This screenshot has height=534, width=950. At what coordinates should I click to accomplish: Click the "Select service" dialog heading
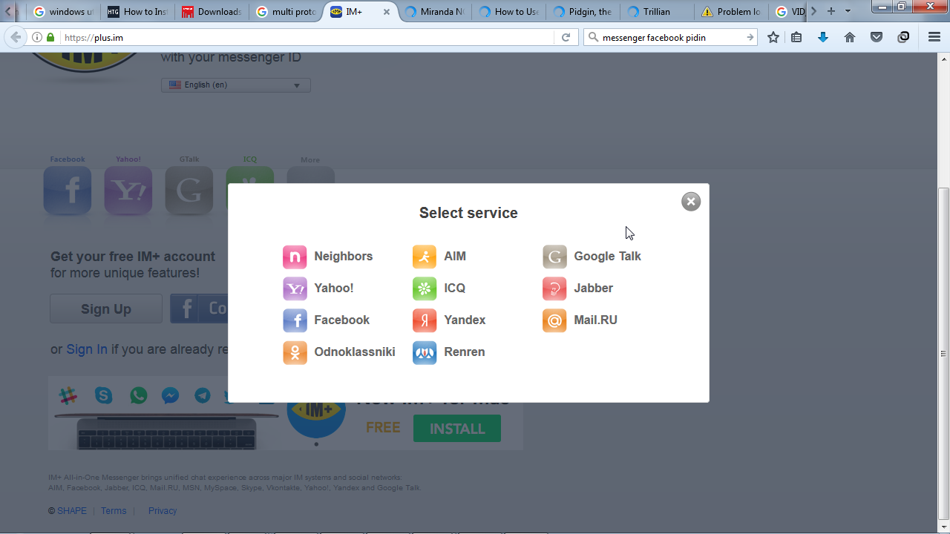coord(468,213)
